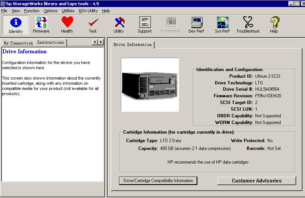
Task: Click the Barcode value Not Set
Action: pyautogui.click(x=274, y=148)
